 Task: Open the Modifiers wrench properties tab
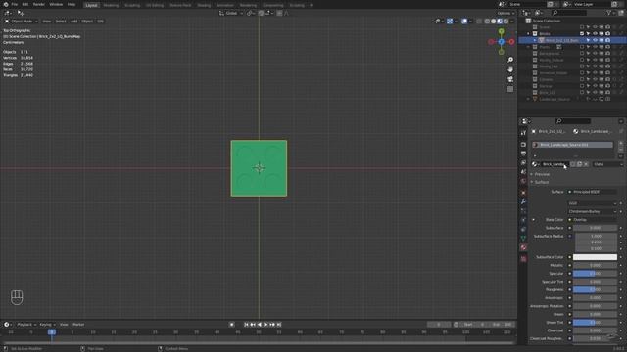click(523, 202)
